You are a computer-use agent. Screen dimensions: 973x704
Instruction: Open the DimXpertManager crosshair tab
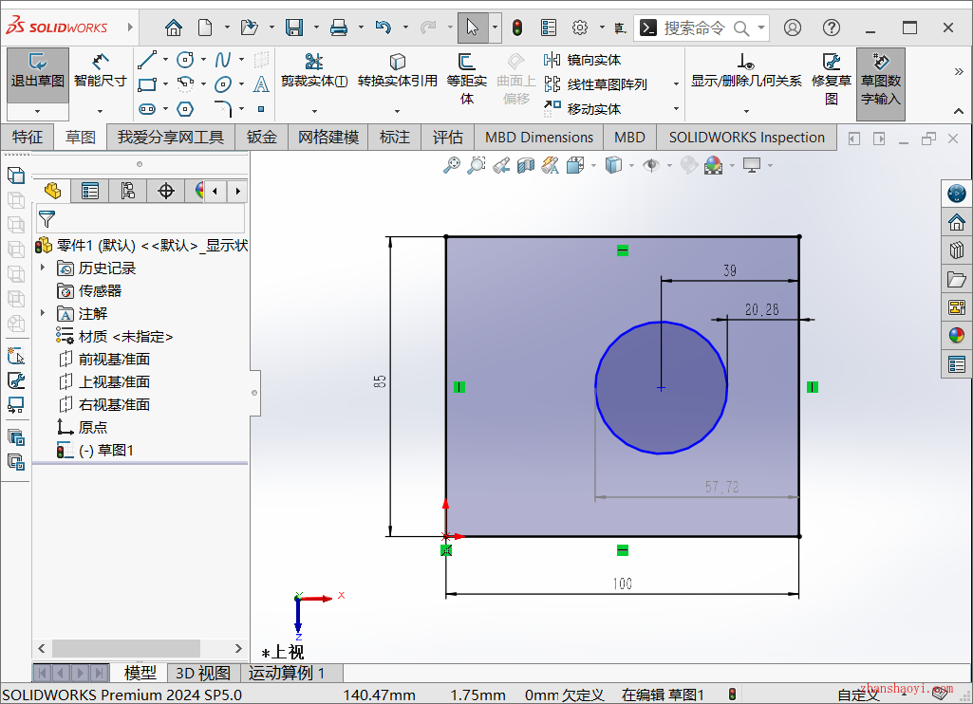(166, 191)
